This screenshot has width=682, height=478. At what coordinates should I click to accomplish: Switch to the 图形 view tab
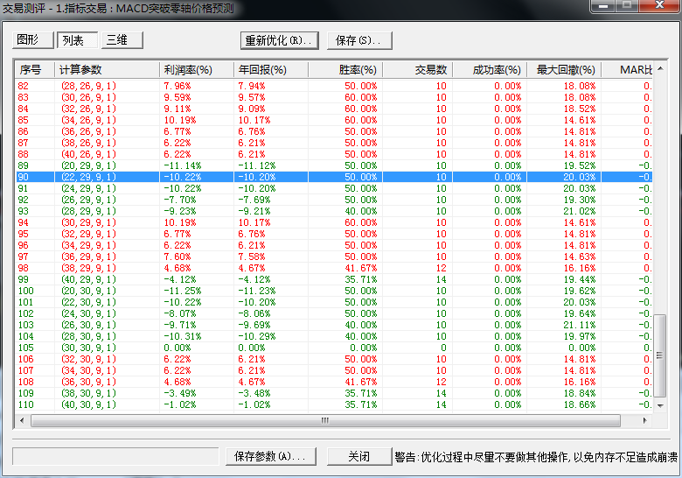coord(33,40)
